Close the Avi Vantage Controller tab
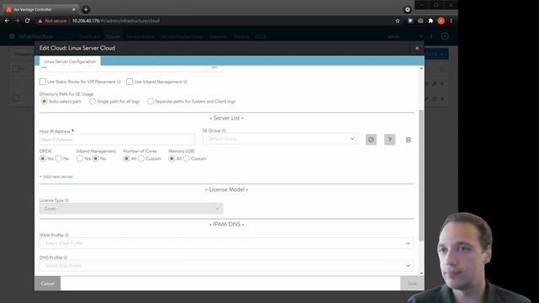Screen dimensions: 539x303 coord(73,9)
